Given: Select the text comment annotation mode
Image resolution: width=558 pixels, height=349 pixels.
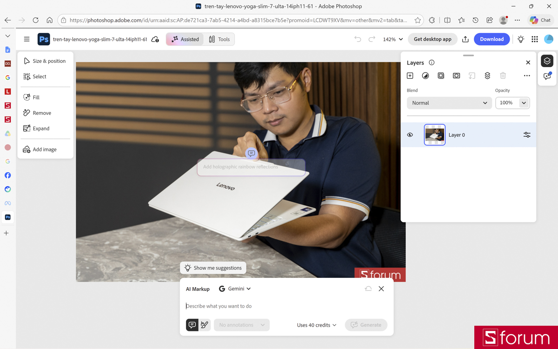Looking at the screenshot, I should (192, 325).
